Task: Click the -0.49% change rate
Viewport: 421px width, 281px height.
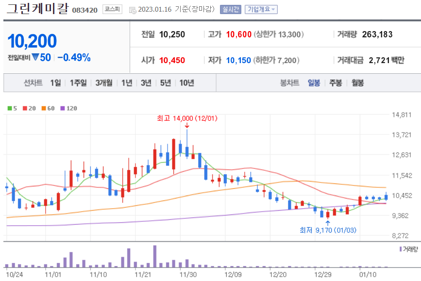Action: pyautogui.click(x=74, y=57)
